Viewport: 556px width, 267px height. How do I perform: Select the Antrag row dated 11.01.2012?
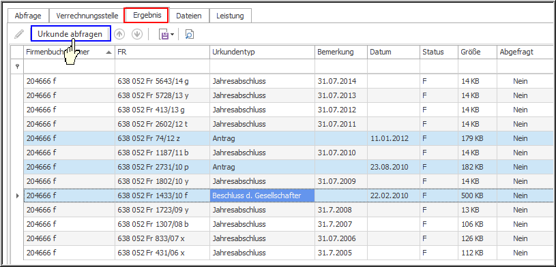(284, 138)
